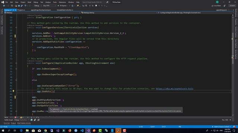The image size is (238, 133).
Task: Click the browser refresh icon in toolbar
Action: pos(73,6)
